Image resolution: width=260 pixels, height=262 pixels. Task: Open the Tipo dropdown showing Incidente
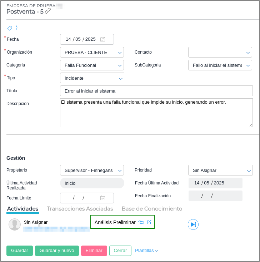pyautogui.click(x=92, y=78)
